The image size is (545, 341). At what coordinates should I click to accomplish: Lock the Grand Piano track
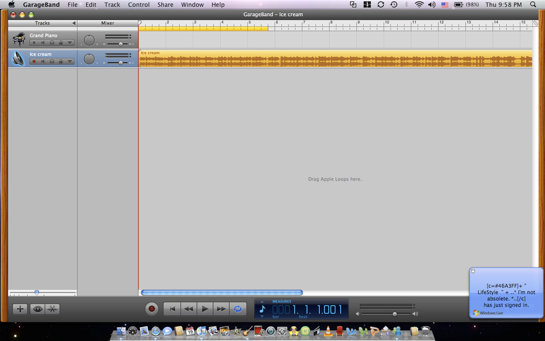coord(61,43)
